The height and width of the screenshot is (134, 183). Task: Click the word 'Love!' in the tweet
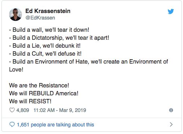coord(16,69)
